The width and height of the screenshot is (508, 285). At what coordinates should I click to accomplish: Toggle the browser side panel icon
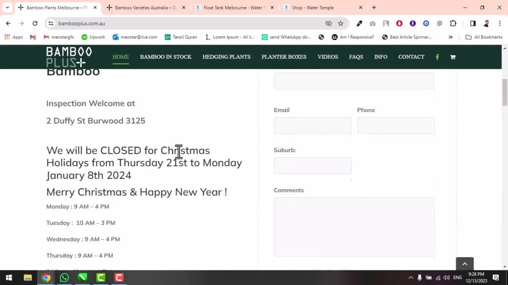(x=472, y=23)
